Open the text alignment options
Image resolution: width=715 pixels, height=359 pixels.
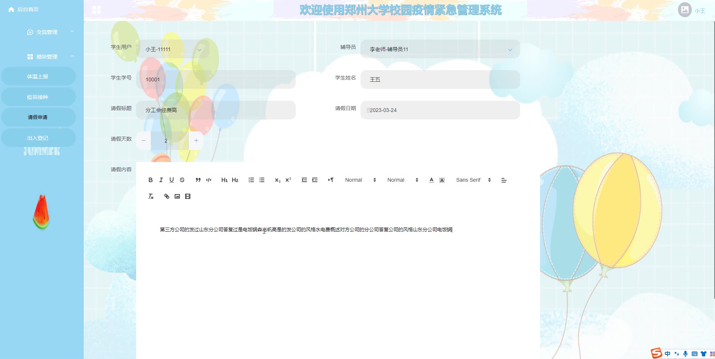[504, 180]
